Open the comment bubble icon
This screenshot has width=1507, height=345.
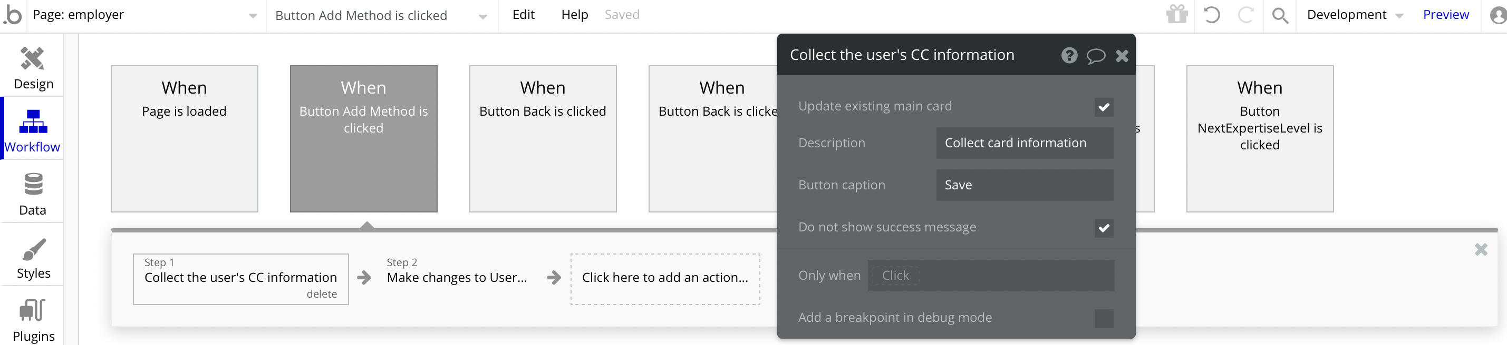(x=1095, y=55)
